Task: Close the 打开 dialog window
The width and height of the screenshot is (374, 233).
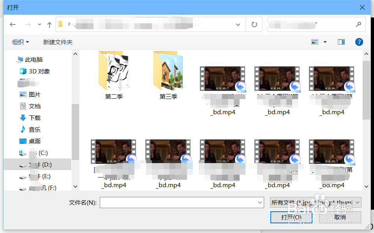Action: [362, 7]
